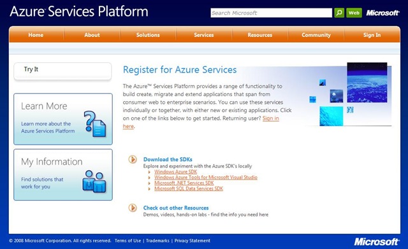This screenshot has height=249, width=408.
Task: Open the Community navigation tab
Action: (x=316, y=35)
